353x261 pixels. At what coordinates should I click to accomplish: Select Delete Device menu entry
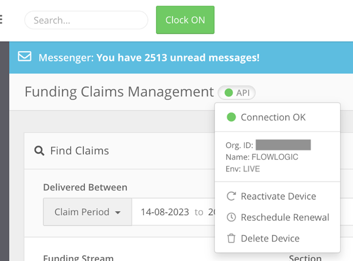point(270,239)
